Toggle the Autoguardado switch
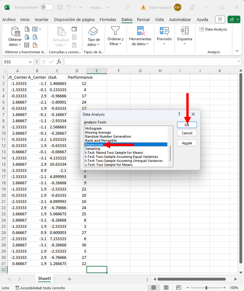Image resolution: width=244 pixels, height=291 pixels. [47, 7]
